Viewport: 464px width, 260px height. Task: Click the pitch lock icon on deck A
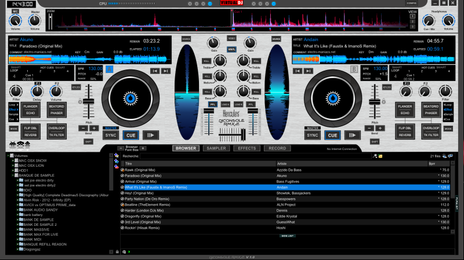(x=80, y=101)
